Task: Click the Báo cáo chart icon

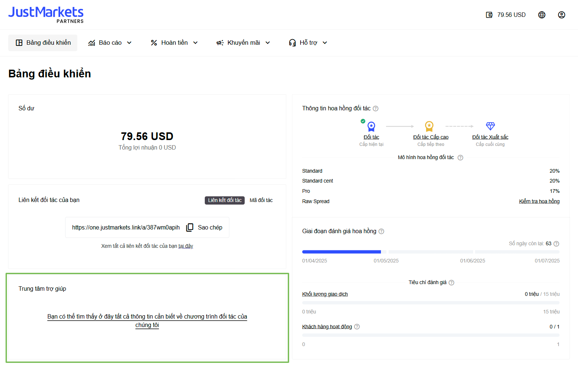Action: [92, 43]
